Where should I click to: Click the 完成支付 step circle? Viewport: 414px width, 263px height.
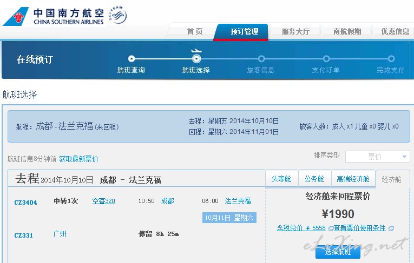[x=391, y=58]
